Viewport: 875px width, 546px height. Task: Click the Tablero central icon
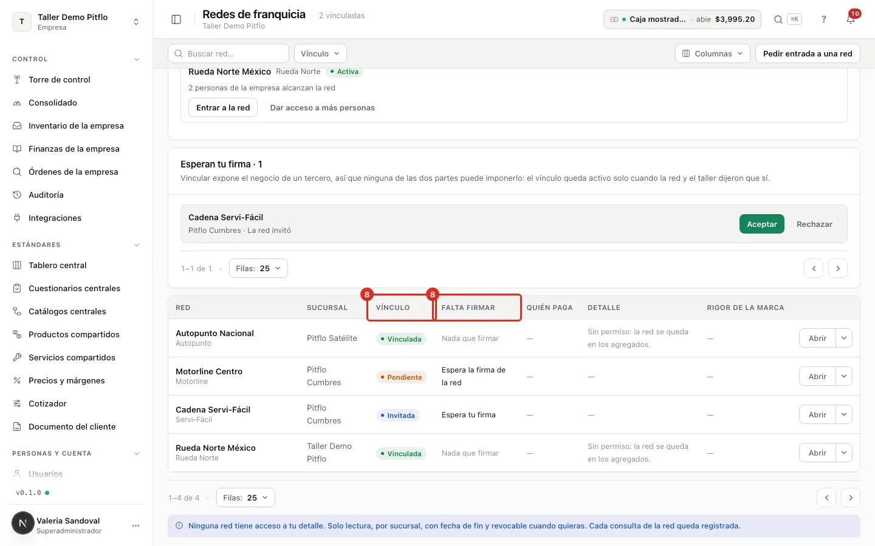coord(17,265)
